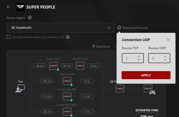The height and width of the screenshot is (117, 179).
Task: Click the 84 ms latency badge
Action: coord(40,66)
